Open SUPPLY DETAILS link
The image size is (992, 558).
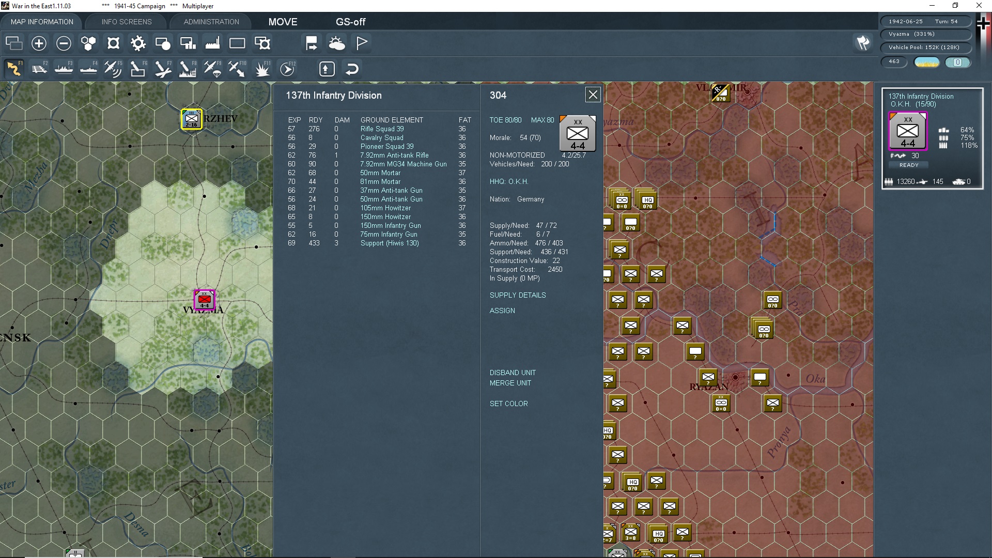518,295
